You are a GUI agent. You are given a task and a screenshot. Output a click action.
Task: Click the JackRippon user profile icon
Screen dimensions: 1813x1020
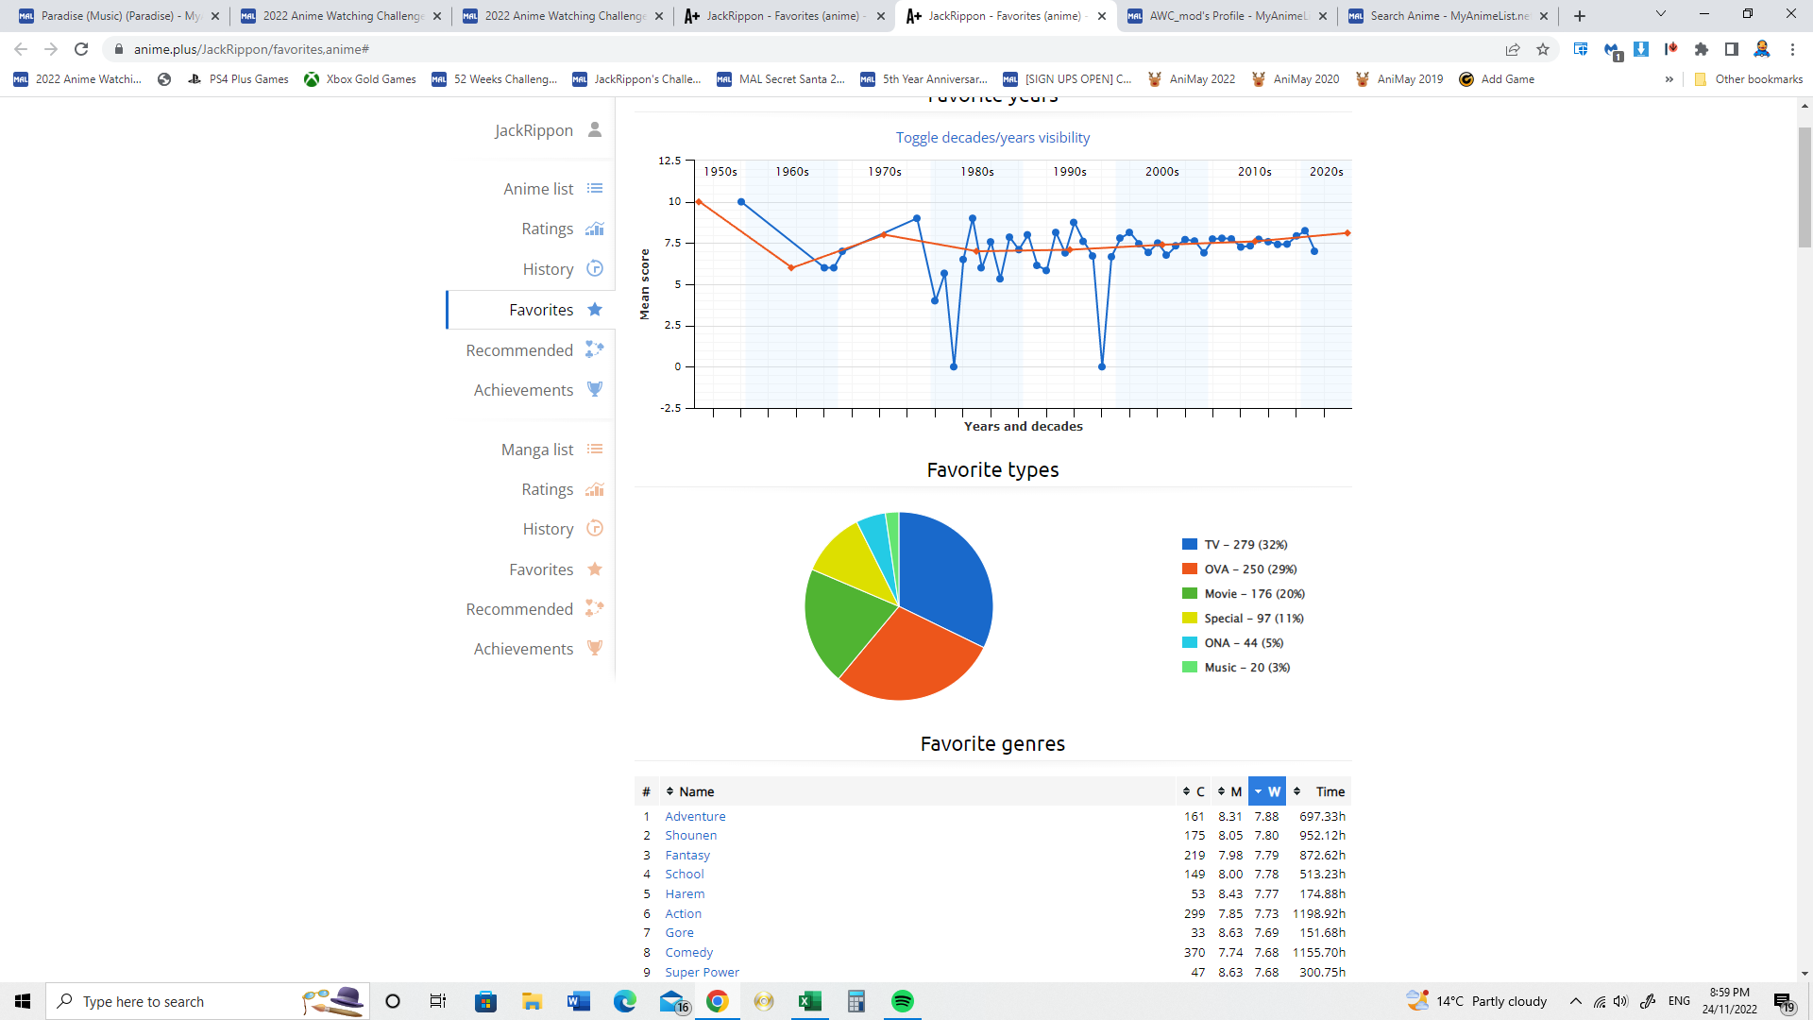coord(594,129)
